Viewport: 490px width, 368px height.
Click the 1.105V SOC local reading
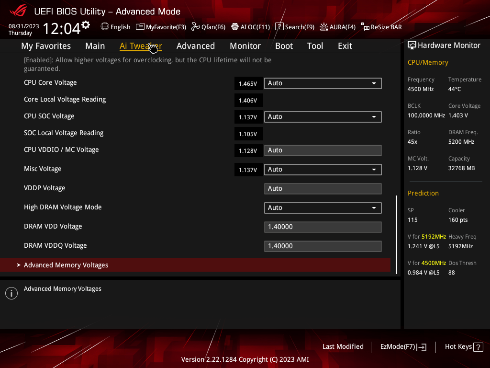coord(248,134)
